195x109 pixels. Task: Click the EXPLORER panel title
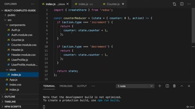click(x=11, y=4)
